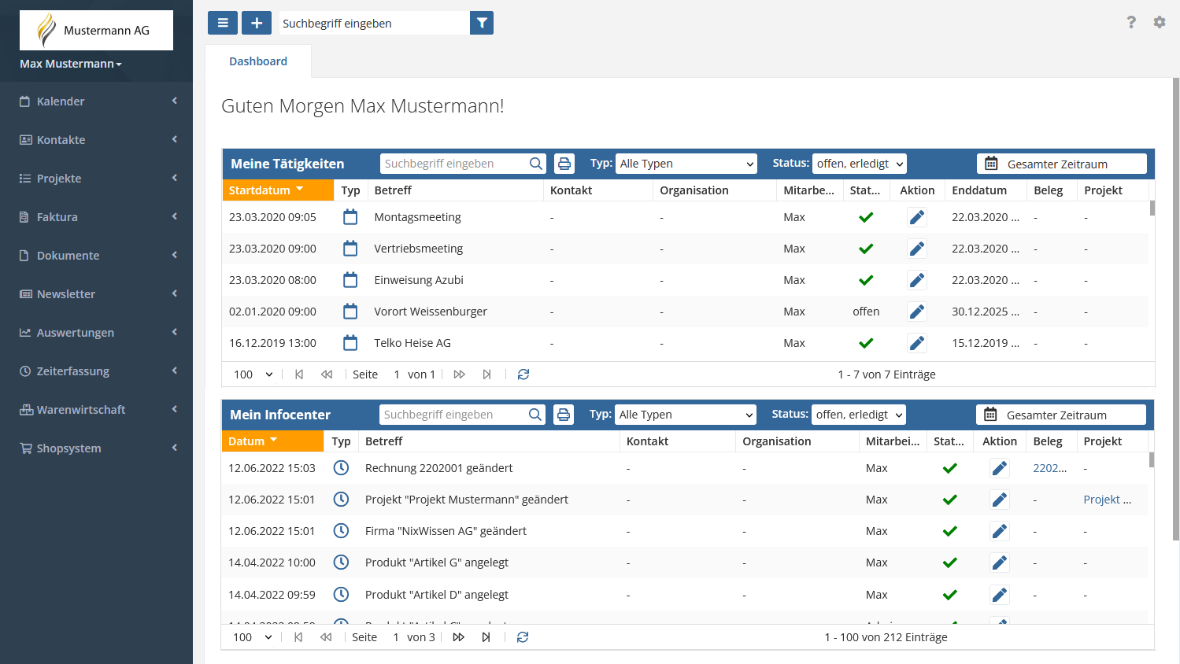Print the Meine Tätigkeiten list

564,164
